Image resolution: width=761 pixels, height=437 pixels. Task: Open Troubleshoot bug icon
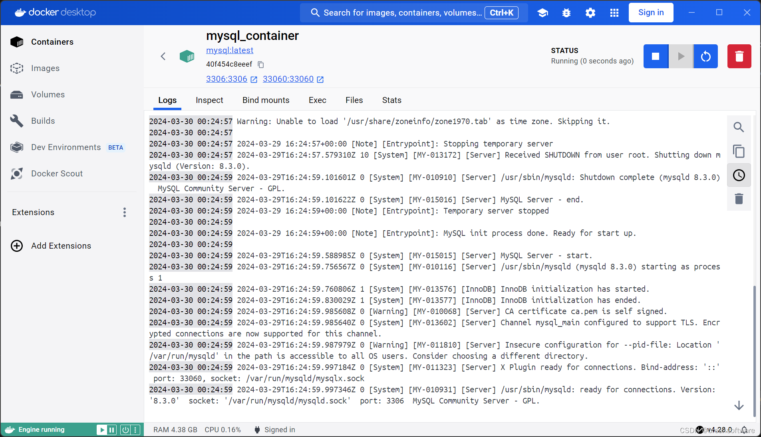click(566, 13)
